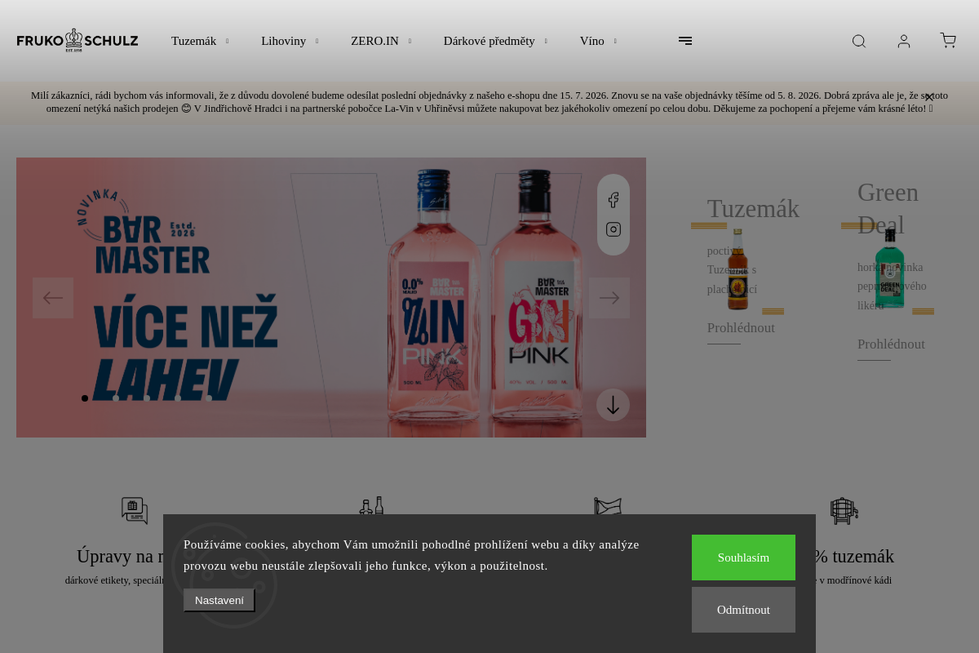Open the Instagram icon on the banner
Image resolution: width=979 pixels, height=653 pixels.
tap(614, 229)
